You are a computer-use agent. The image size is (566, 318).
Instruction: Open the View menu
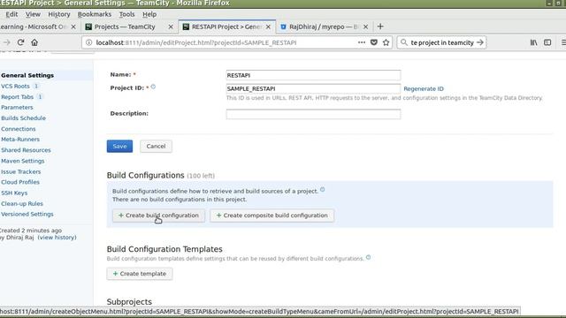click(33, 14)
